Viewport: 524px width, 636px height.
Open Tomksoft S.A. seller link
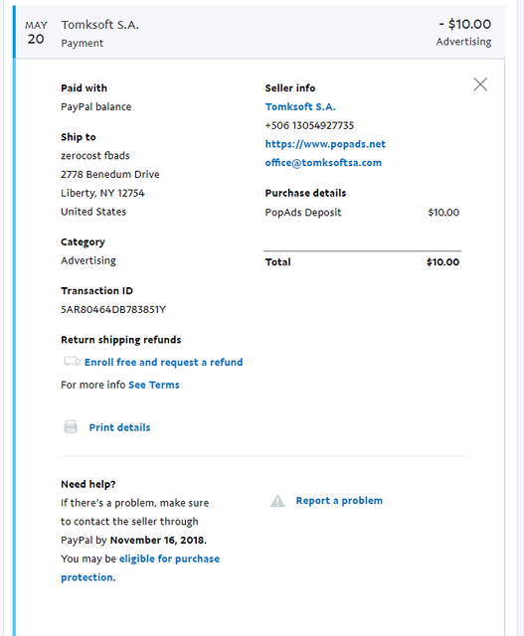tap(300, 106)
